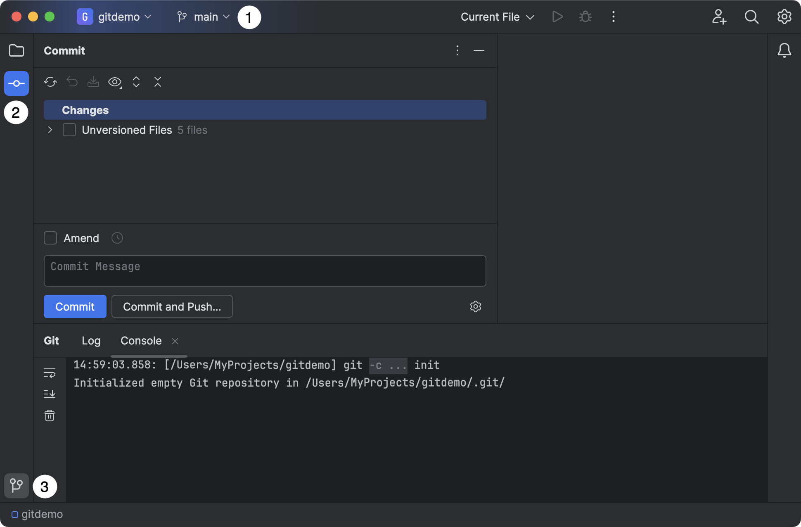
Task: Click the Shelve Silently icon in Commit toolbar
Action: (x=93, y=82)
